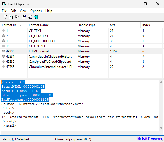Select the Chromium internal source URL row
The height and width of the screenshot is (142, 164).
tap(51, 67)
